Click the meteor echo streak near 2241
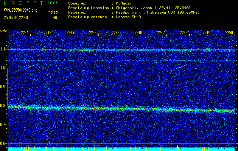Image resolution: width=238 pixels, height=151 pixels. pyautogui.click(x=30, y=67)
